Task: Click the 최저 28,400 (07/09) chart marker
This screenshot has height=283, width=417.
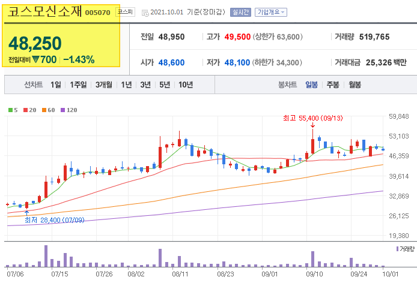Action: (x=55, y=220)
